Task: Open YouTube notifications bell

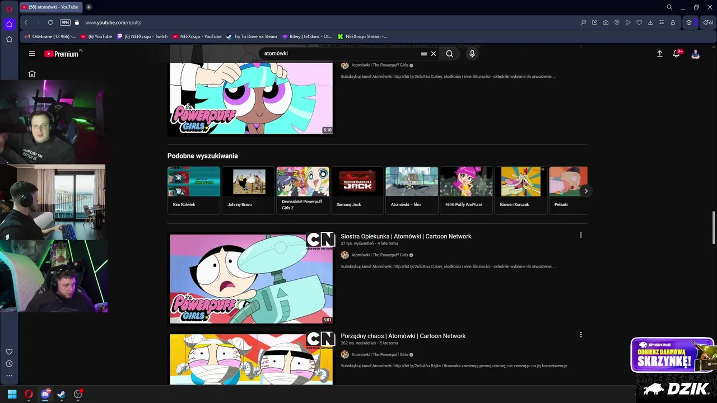Action: (x=677, y=54)
